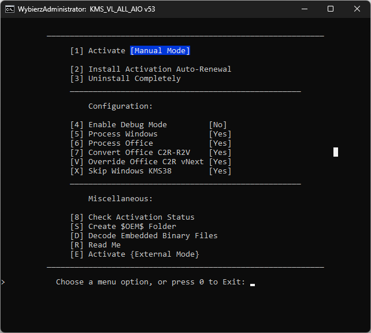The width and height of the screenshot is (371, 333).
Task: Close the KMS_VL_ALL_AIO console window
Action: pos(357,9)
